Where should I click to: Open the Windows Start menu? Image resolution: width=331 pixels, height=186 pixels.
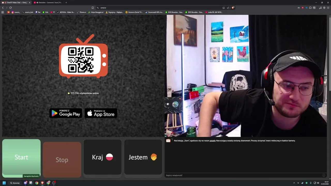point(4,183)
